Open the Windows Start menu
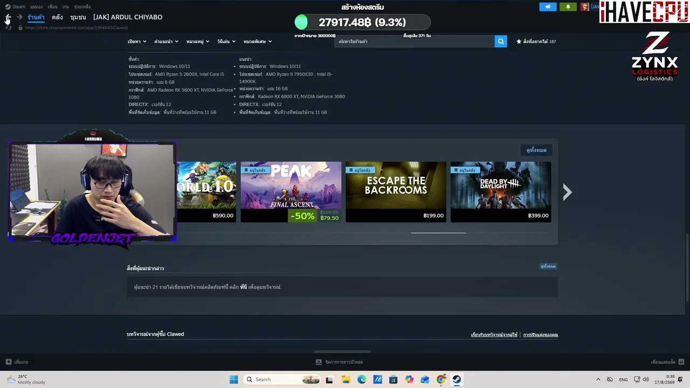Image resolution: width=690 pixels, height=388 pixels. (233, 379)
